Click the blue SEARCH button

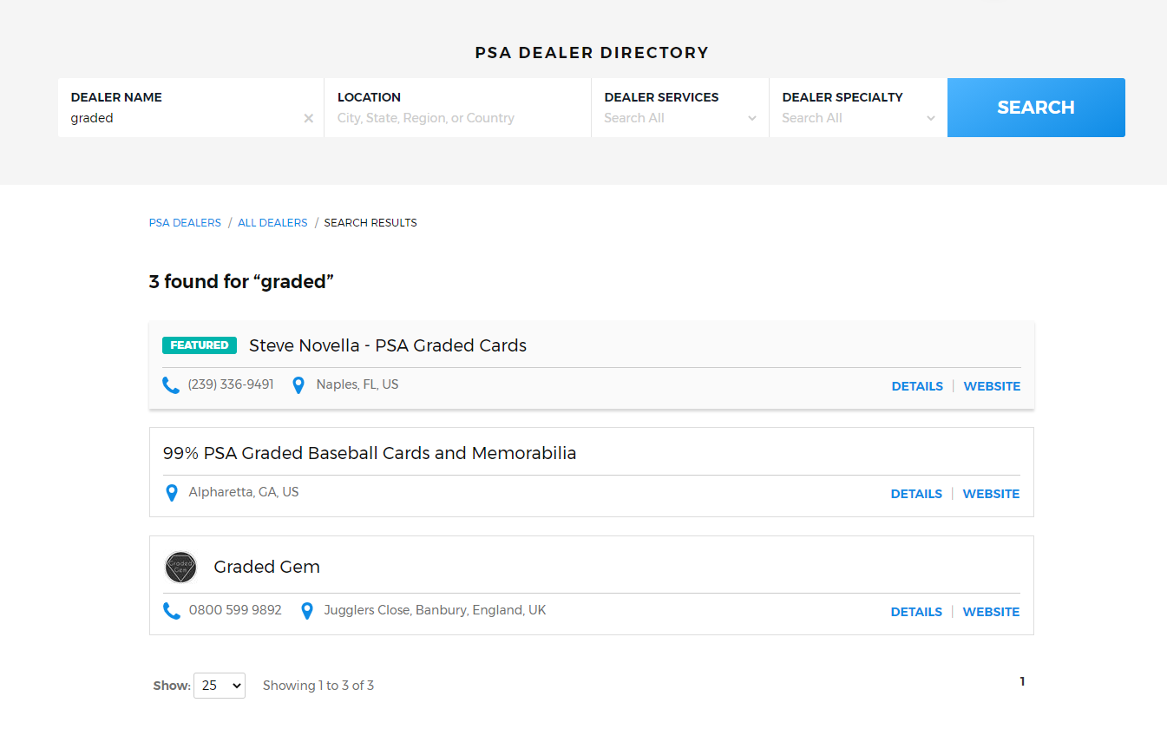[x=1036, y=108]
